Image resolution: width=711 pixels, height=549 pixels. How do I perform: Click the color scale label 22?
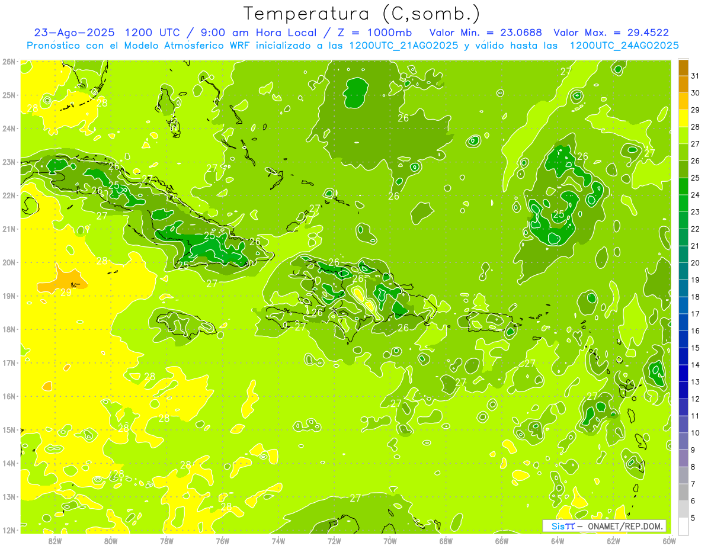click(x=695, y=229)
